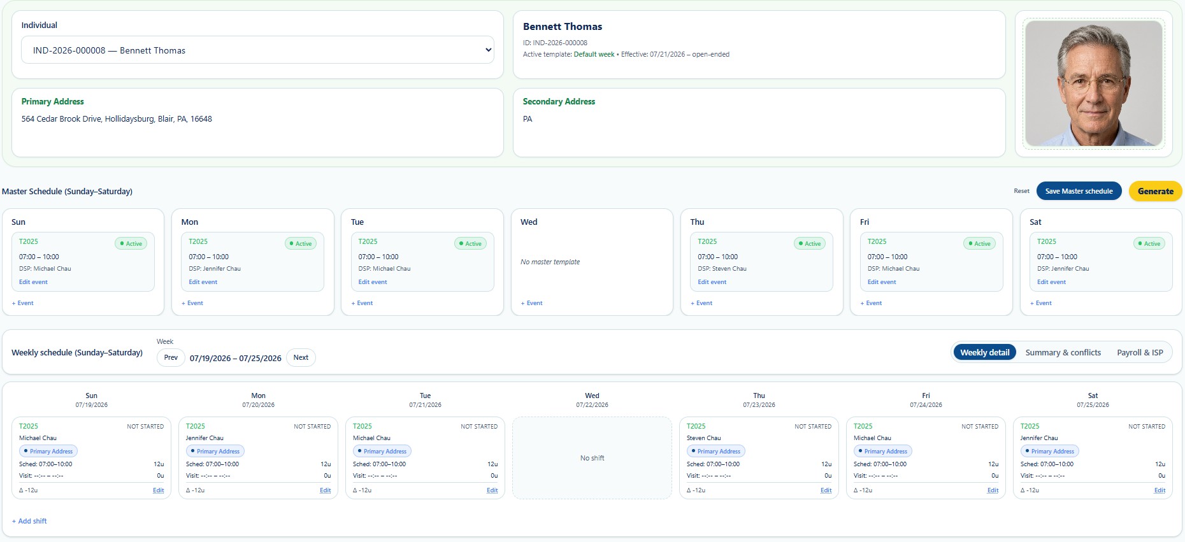The width and height of the screenshot is (1185, 542).
Task: Edit the Sat 07/25/2026 shift
Action: [1160, 490]
